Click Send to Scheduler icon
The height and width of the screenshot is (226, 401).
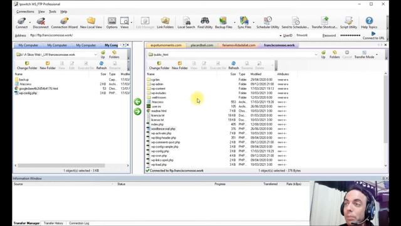tap(295, 23)
